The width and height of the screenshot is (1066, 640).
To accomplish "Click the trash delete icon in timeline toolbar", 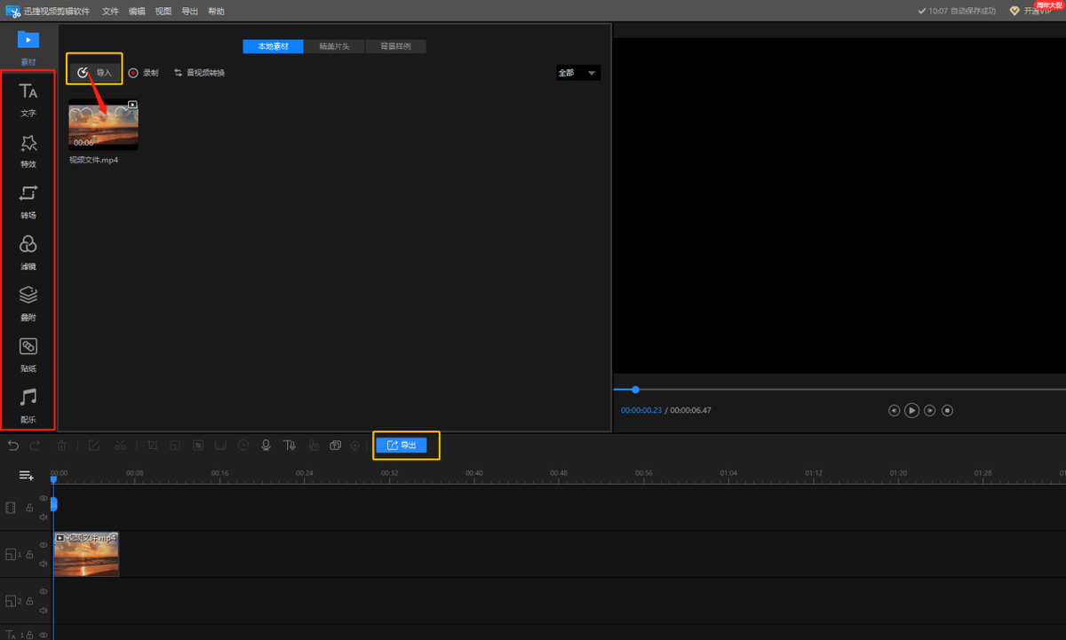I will (61, 446).
